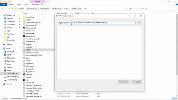Open Desktop under Quick access
This screenshot has height=100, width=178.
pos(10,18)
